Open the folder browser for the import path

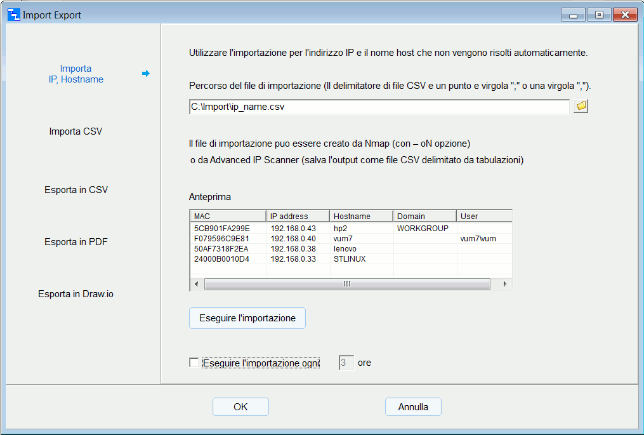(580, 105)
